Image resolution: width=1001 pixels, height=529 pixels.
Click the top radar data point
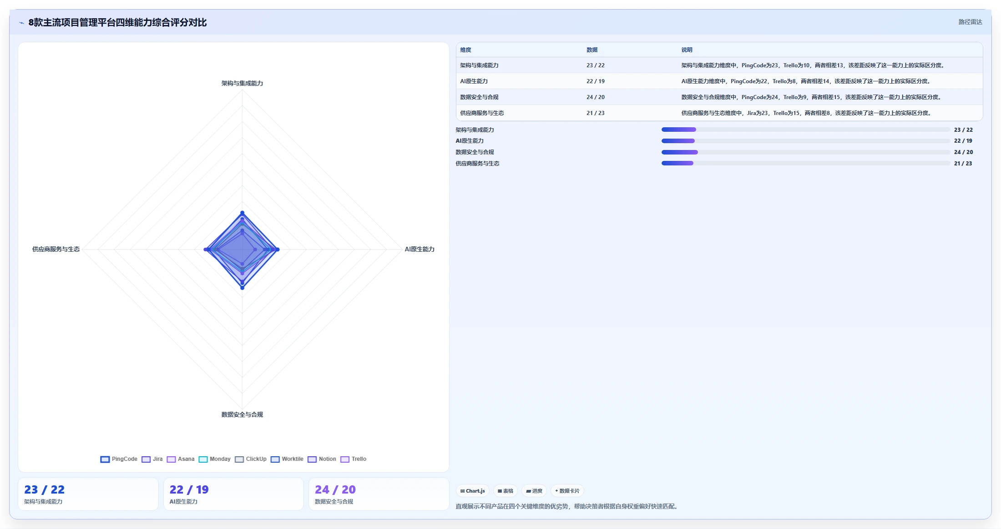[242, 213]
